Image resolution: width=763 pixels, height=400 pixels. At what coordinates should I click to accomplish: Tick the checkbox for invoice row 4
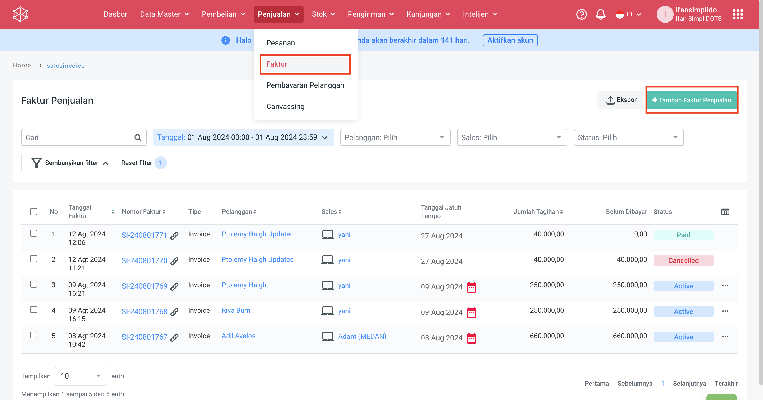pyautogui.click(x=33, y=310)
